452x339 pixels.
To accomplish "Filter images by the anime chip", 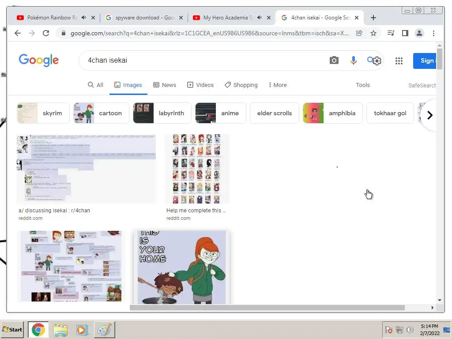I will (x=221, y=113).
